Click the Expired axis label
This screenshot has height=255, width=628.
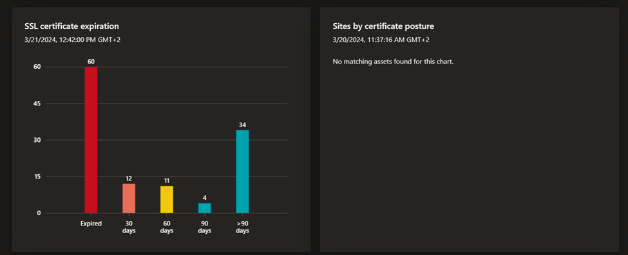pos(91,224)
